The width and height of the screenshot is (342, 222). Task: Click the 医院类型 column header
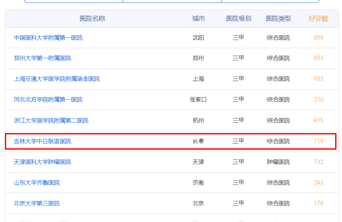(x=279, y=18)
